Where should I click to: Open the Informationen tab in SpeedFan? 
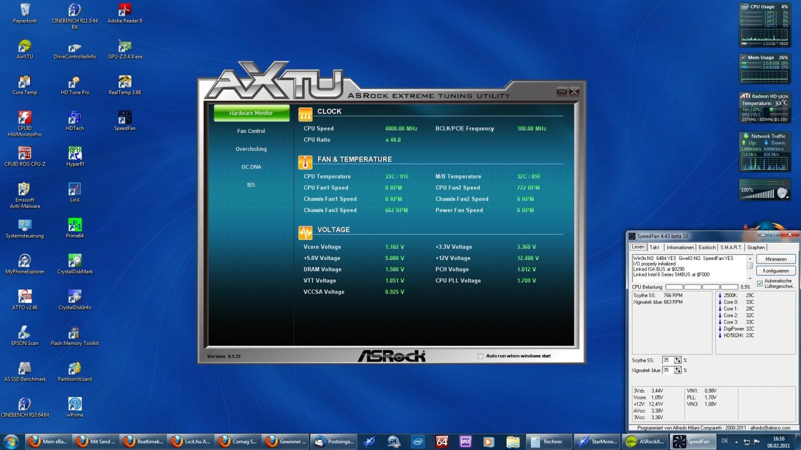pyautogui.click(x=680, y=247)
